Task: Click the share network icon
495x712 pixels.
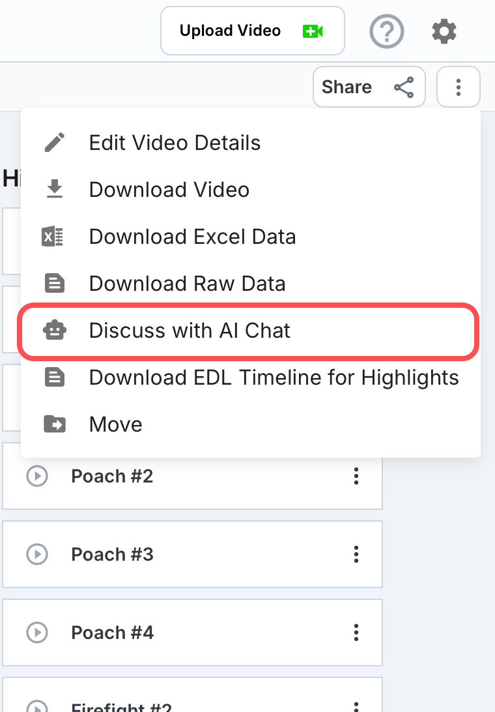Action: [x=404, y=87]
